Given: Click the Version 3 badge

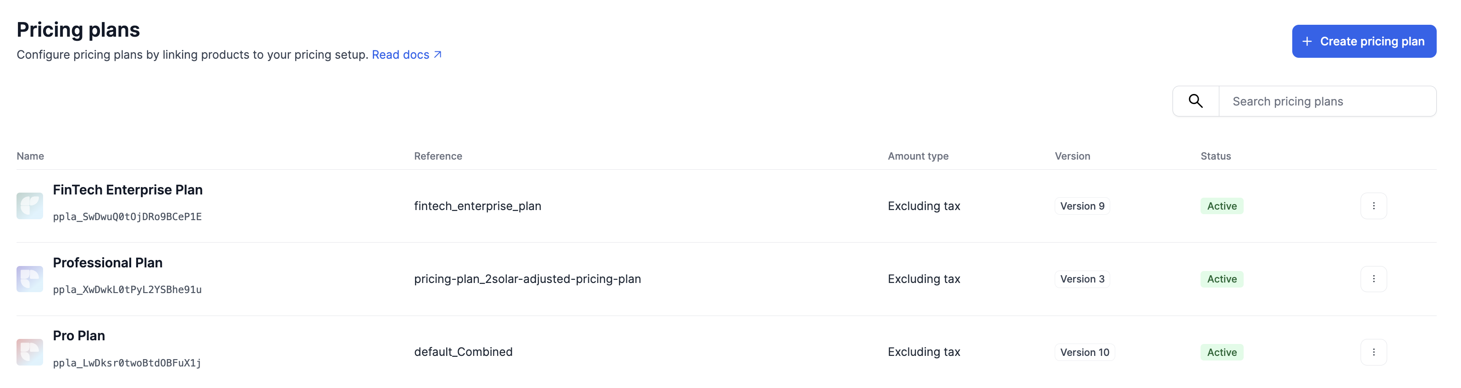Looking at the screenshot, I should tap(1082, 279).
